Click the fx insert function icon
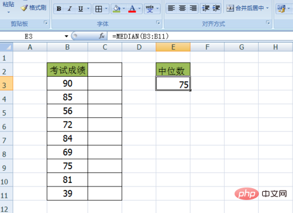The height and width of the screenshot is (213, 293). (x=101, y=36)
